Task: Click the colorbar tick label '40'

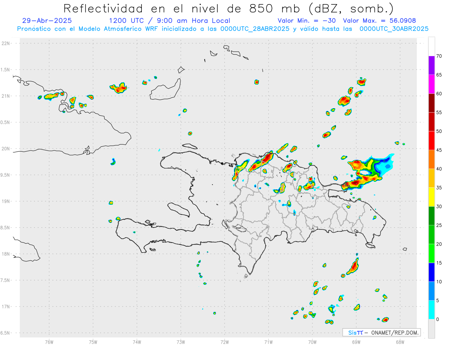Action: (x=439, y=169)
